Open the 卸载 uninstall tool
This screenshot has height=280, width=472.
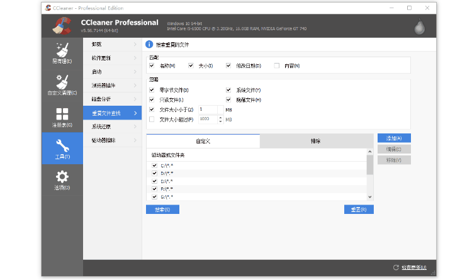click(112, 44)
